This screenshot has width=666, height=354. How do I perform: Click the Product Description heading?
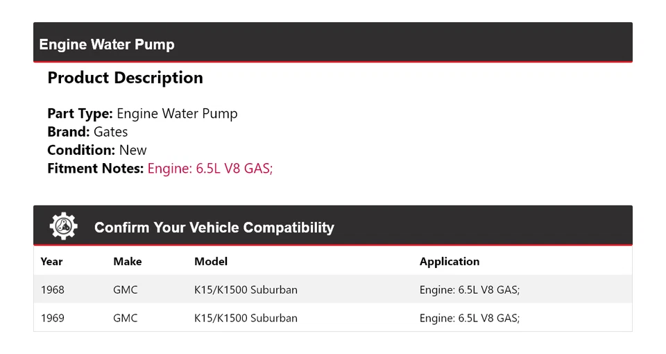(x=125, y=78)
